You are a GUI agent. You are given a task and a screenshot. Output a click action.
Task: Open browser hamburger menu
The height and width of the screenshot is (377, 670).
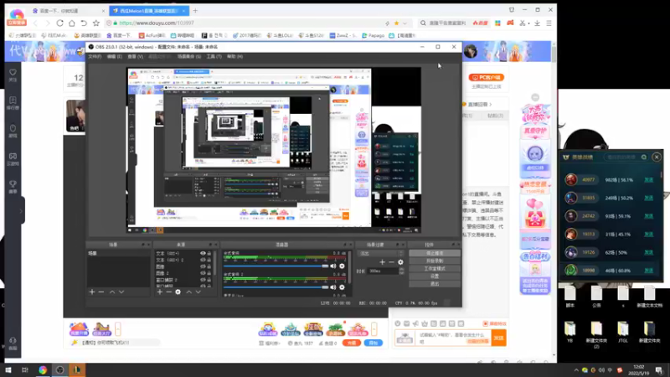[x=549, y=23]
